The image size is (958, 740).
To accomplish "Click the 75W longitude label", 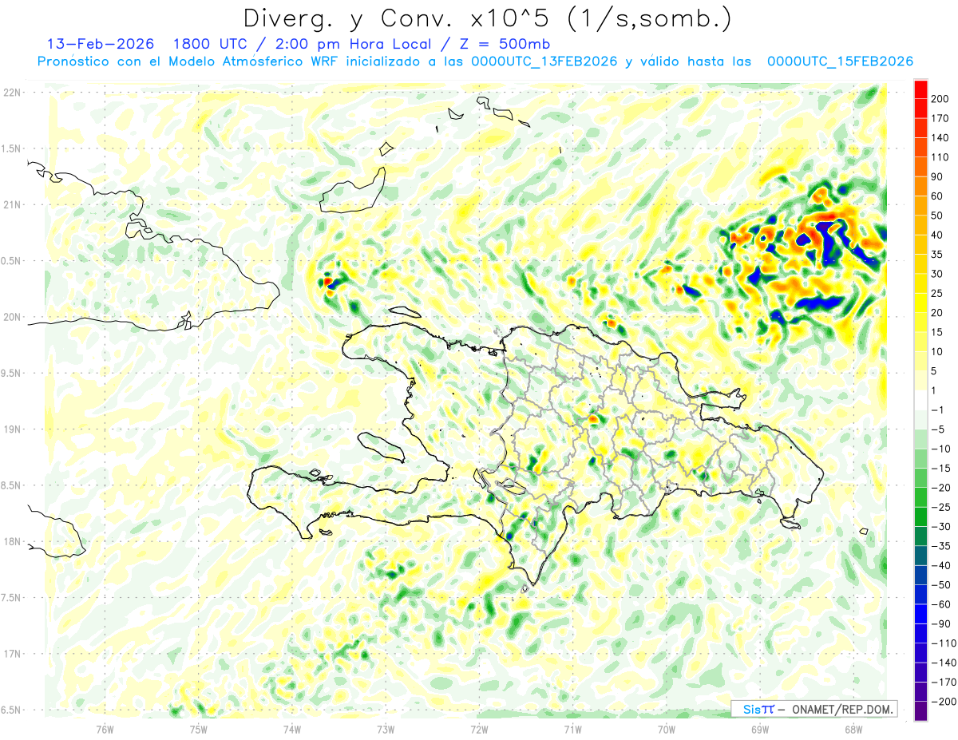I will coord(199,728).
